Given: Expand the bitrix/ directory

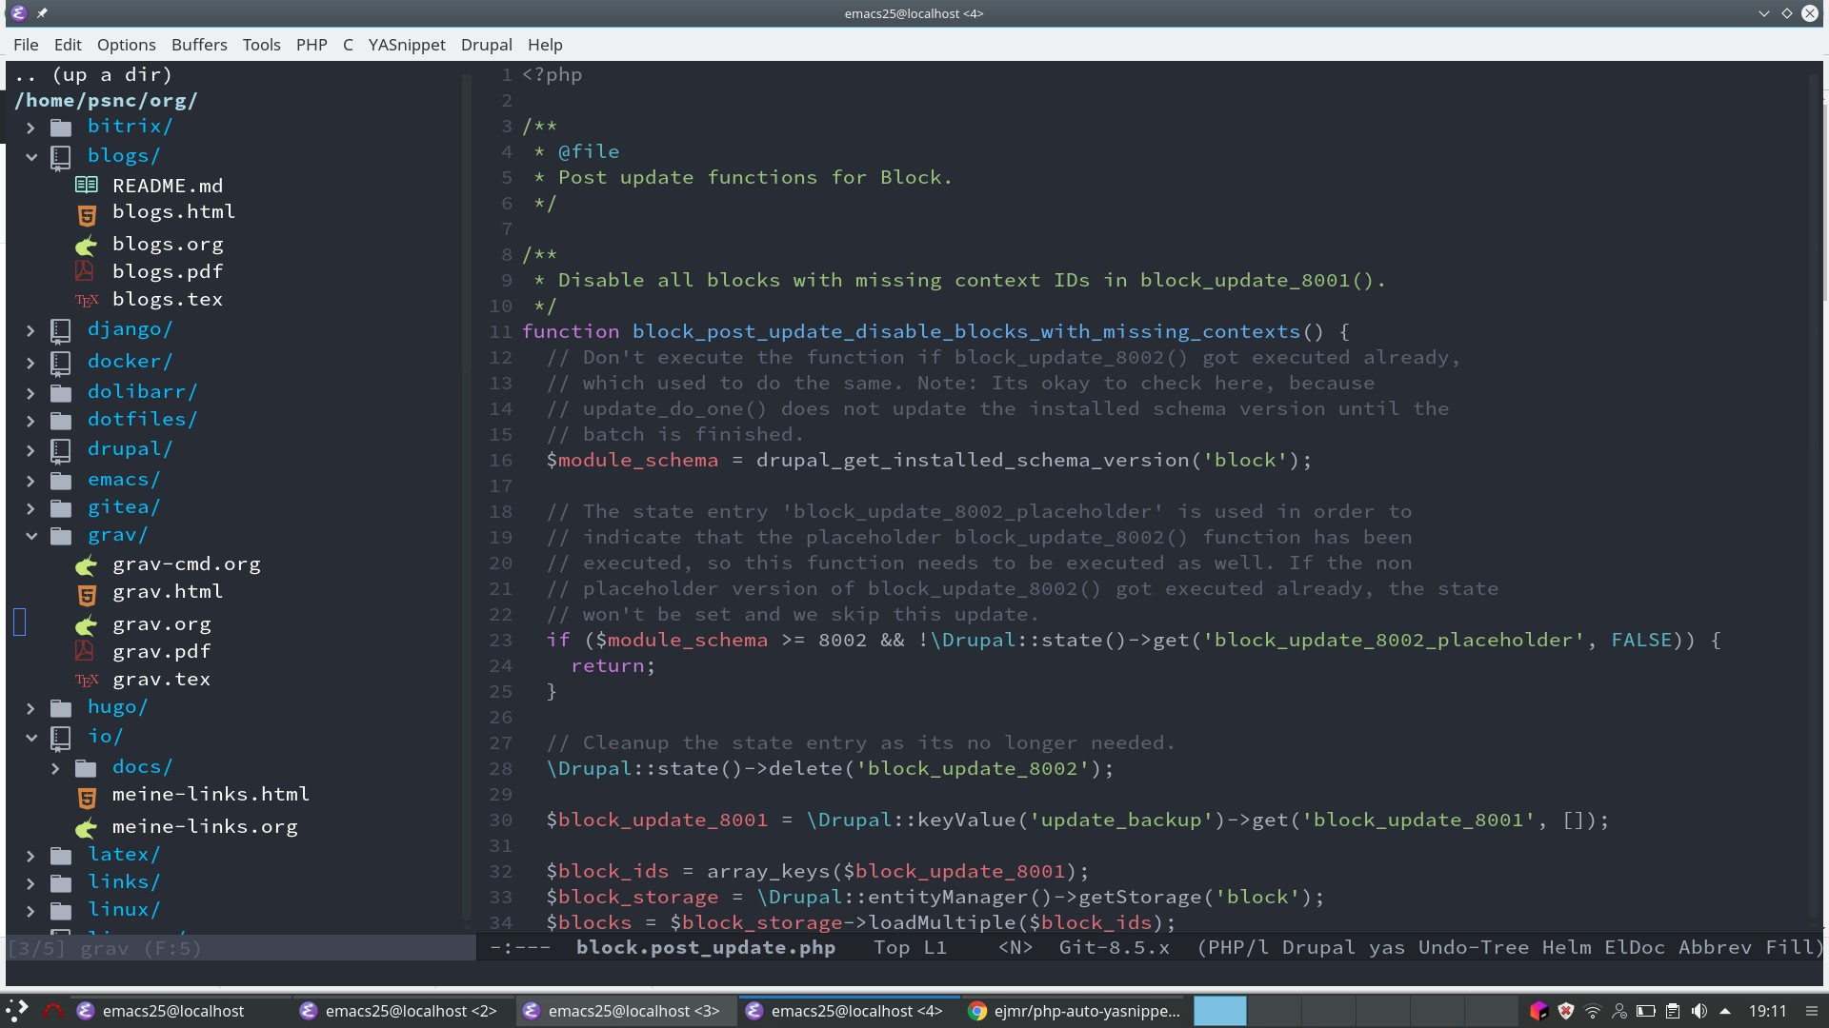Looking at the screenshot, I should coord(30,128).
